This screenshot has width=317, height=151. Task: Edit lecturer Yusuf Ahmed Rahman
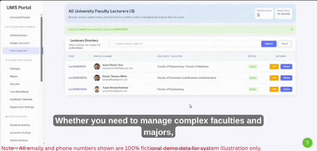[x=274, y=89]
